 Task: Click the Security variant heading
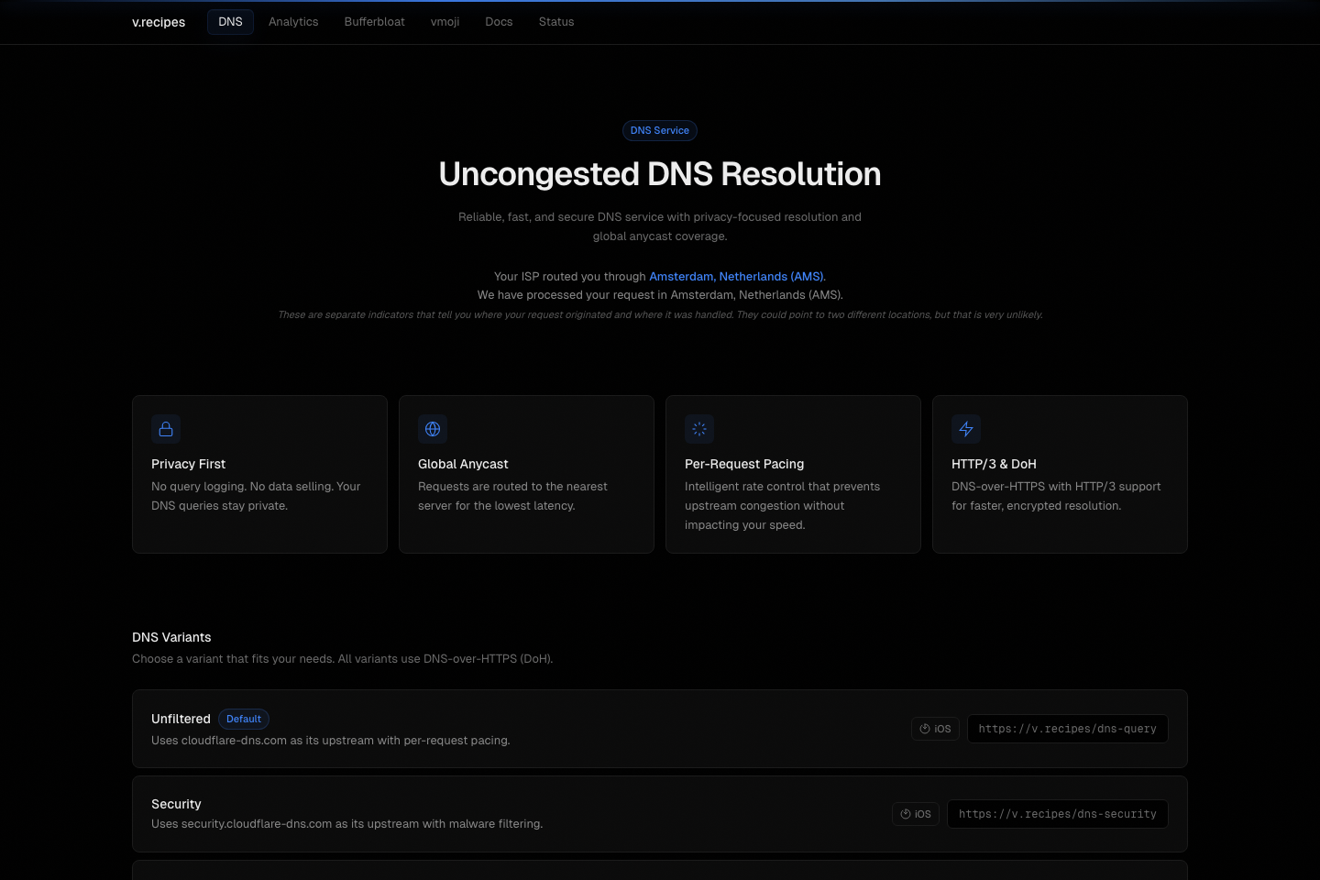point(176,804)
